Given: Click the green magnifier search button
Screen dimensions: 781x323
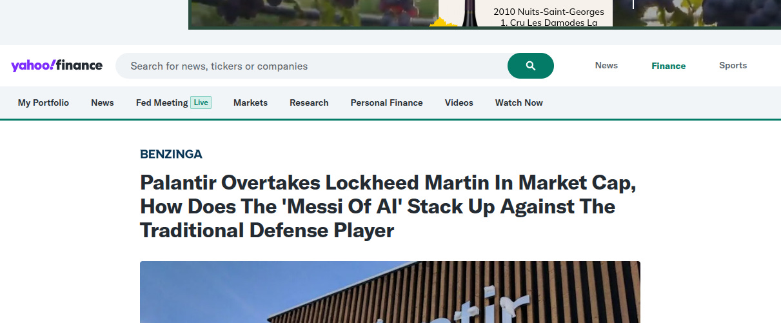Looking at the screenshot, I should tap(531, 66).
